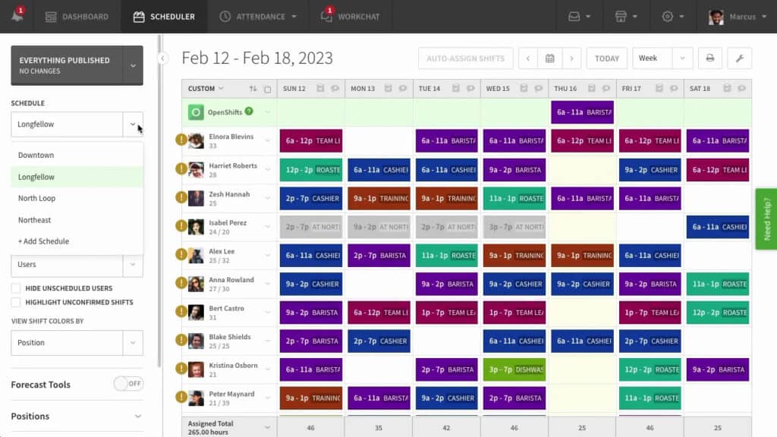The image size is (777, 437).
Task: Click the chat bubble icon for THU 16
Action: coord(607,89)
